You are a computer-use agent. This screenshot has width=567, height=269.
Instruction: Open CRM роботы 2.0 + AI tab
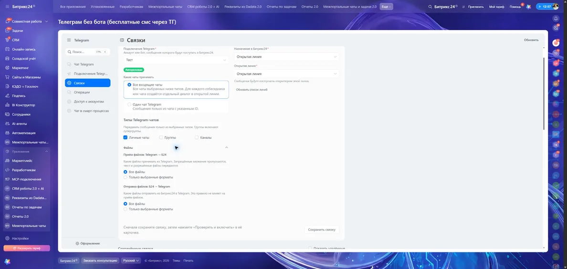point(203,7)
